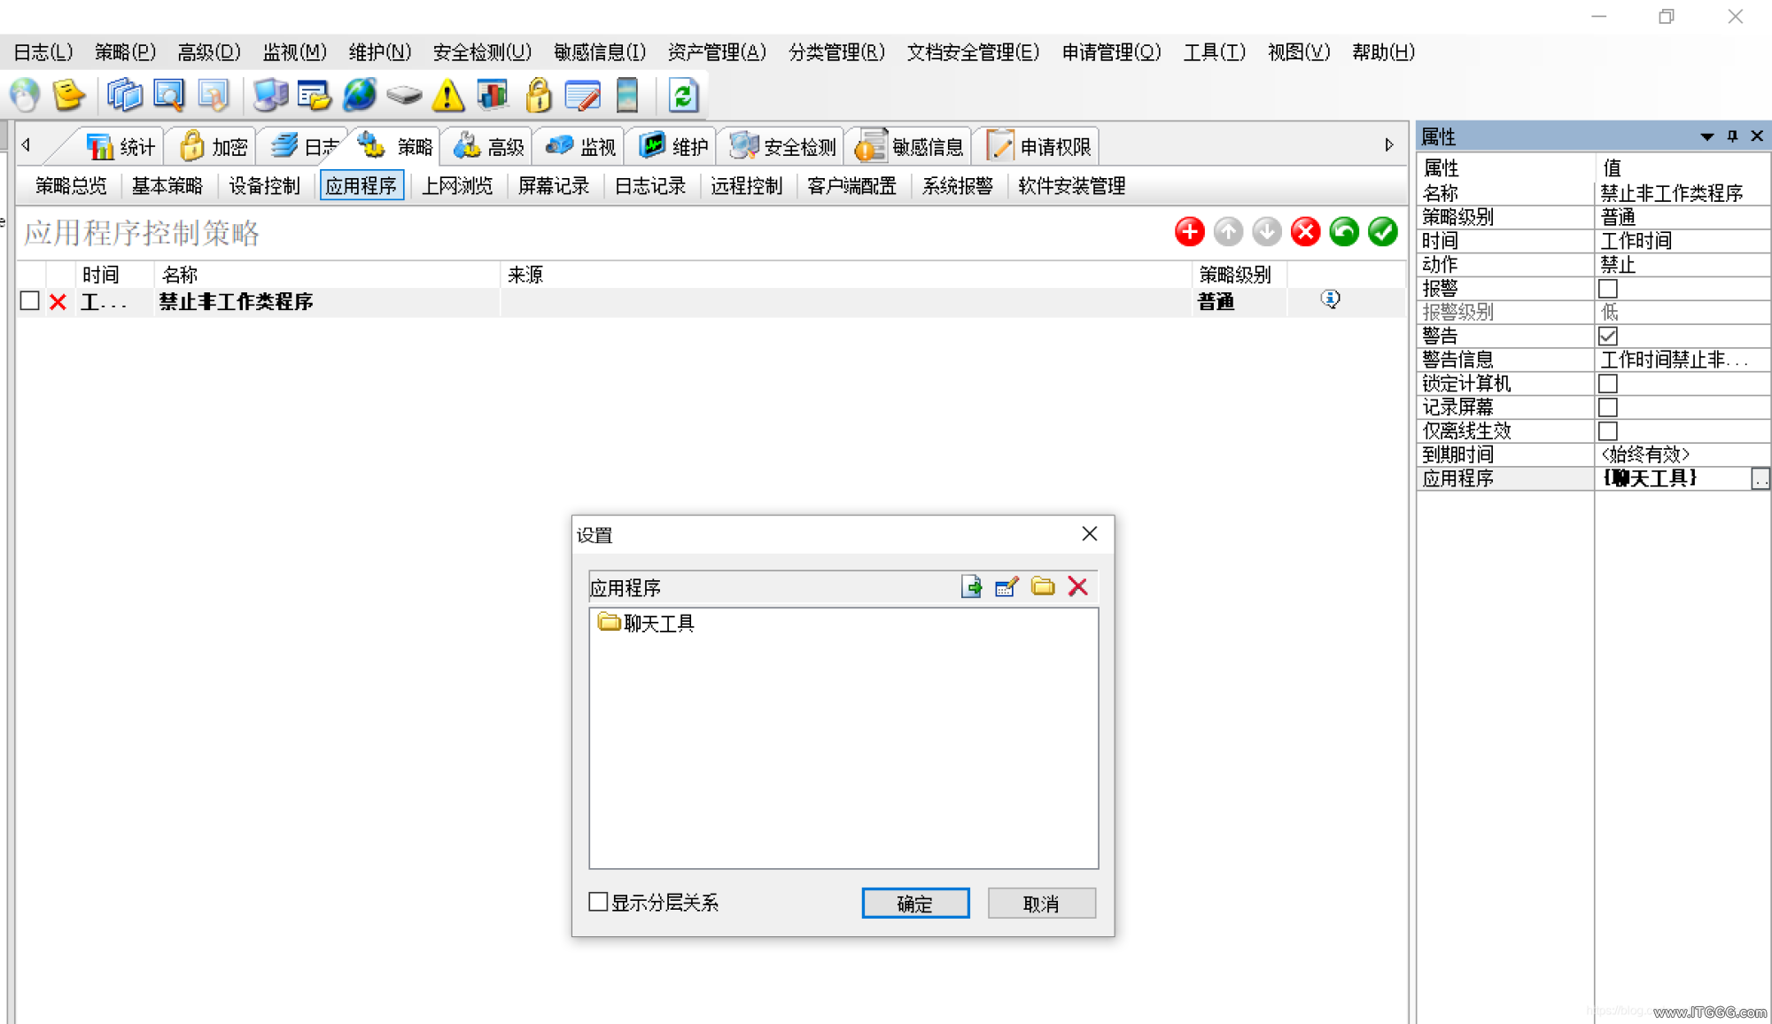Click the green undo arrow icon

1344,232
